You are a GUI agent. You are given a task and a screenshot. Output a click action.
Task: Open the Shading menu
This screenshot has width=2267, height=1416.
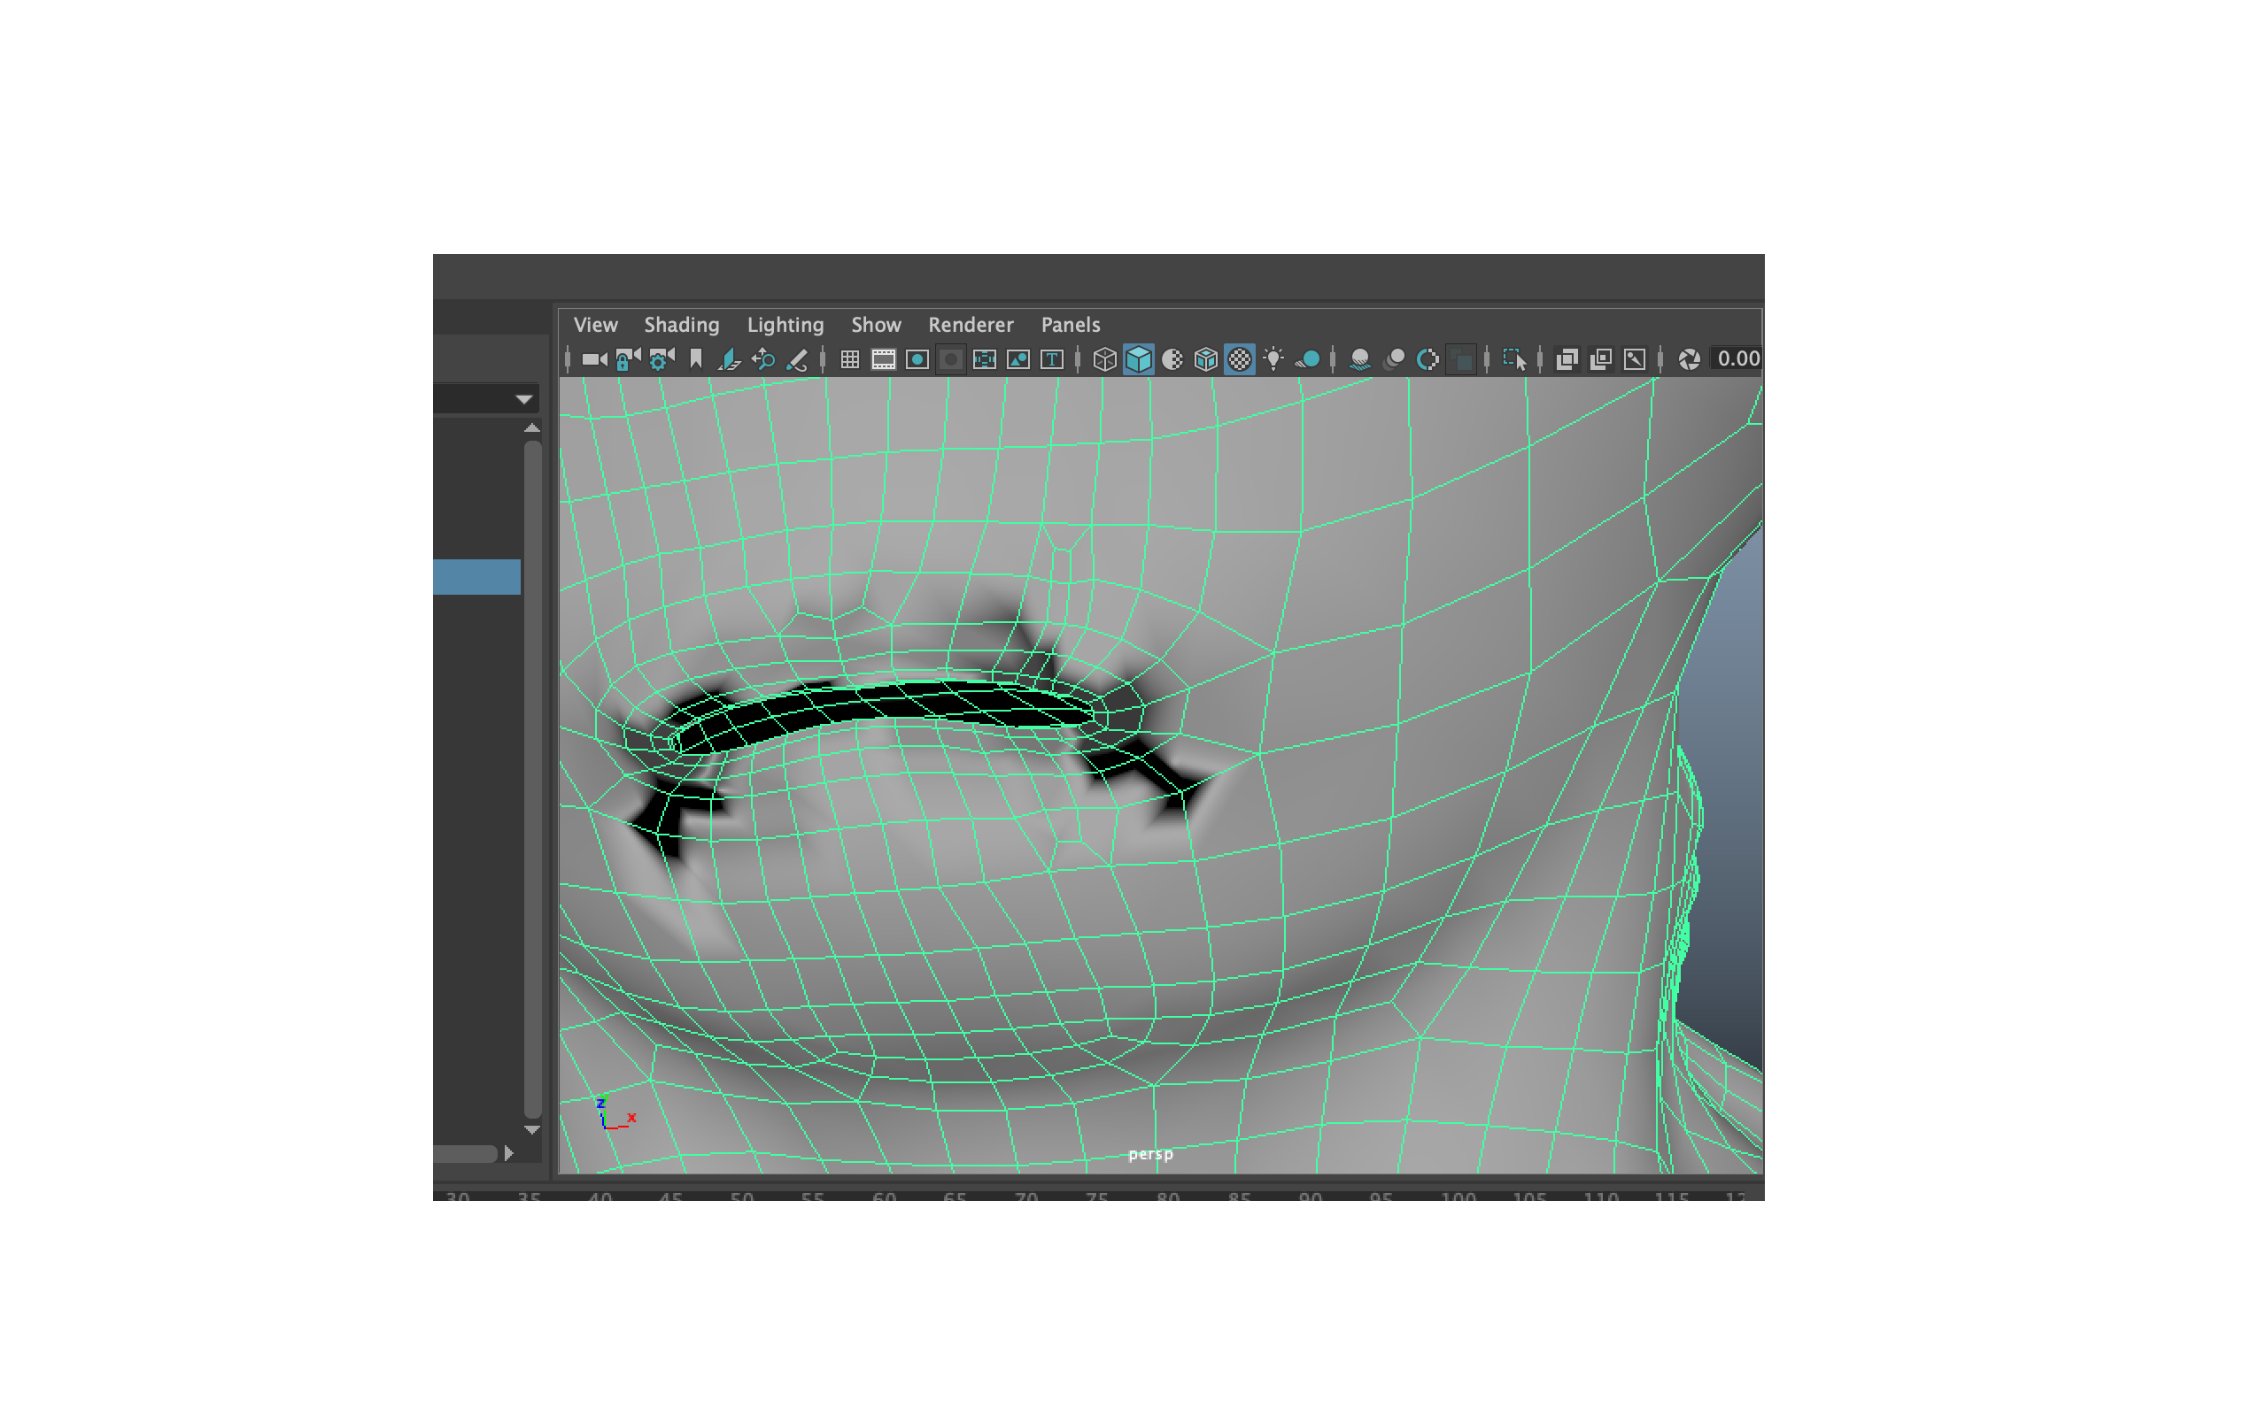(x=681, y=325)
